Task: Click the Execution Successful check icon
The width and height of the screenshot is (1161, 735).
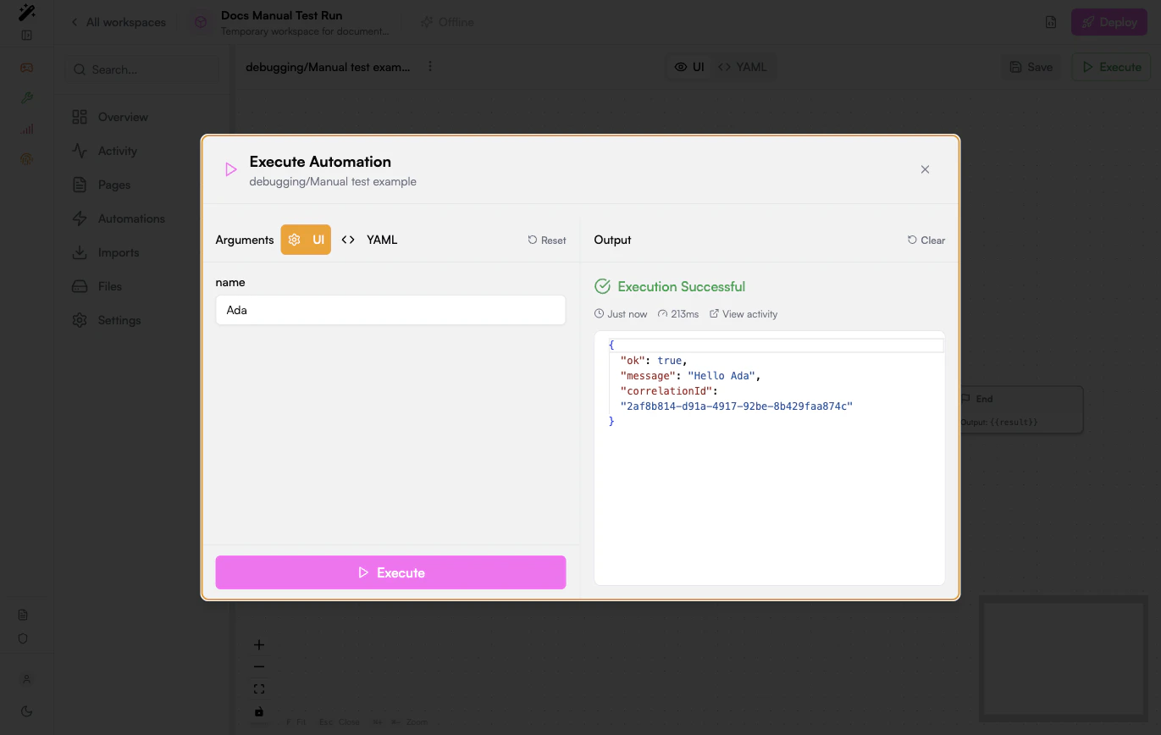Action: pos(602,286)
